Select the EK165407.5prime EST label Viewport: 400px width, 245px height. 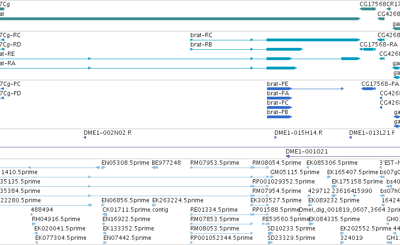tap(353, 172)
